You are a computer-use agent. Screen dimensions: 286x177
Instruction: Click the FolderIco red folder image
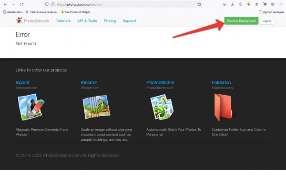click(x=224, y=107)
